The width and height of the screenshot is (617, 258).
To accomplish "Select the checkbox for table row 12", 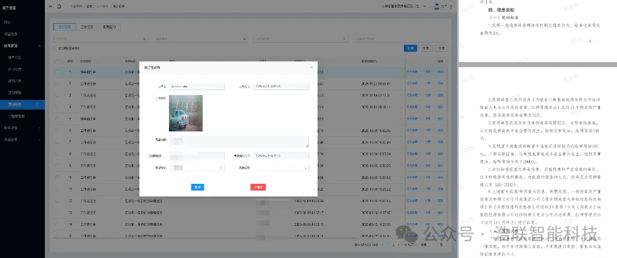I will tap(57, 201).
